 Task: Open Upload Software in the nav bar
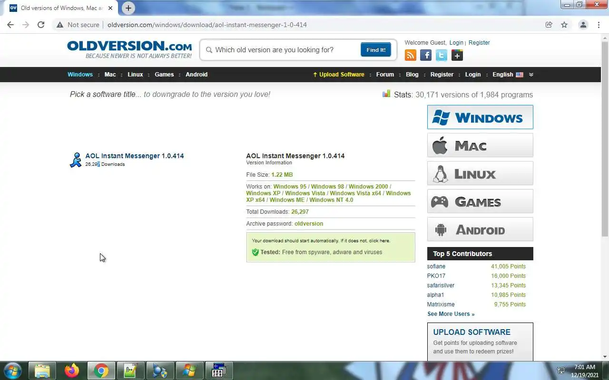tap(338, 75)
